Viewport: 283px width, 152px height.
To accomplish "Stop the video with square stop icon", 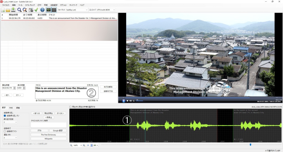I will tap(127, 101).
